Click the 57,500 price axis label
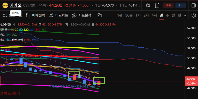The image size is (198, 99). tap(191, 28)
